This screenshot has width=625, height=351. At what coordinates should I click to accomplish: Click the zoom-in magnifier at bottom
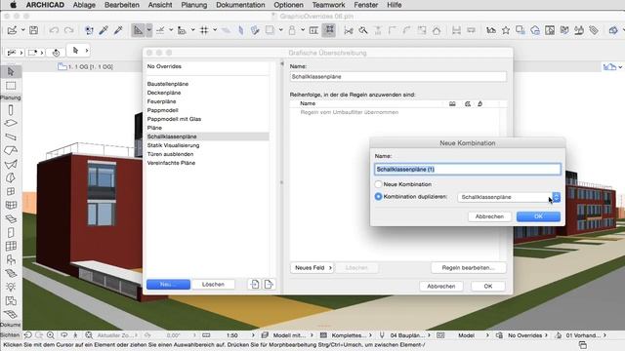51,335
